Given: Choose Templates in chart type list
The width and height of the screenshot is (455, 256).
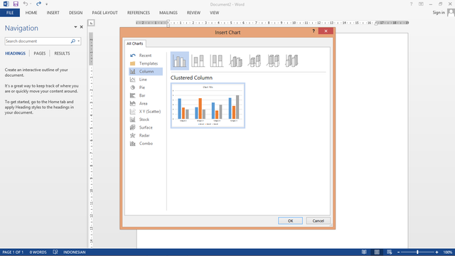Looking at the screenshot, I should pyautogui.click(x=145, y=63).
